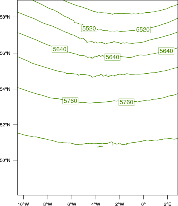Screen dimensions: 178x206
Task: Select the 0° longitude tick label
Action: click(x=143, y=204)
